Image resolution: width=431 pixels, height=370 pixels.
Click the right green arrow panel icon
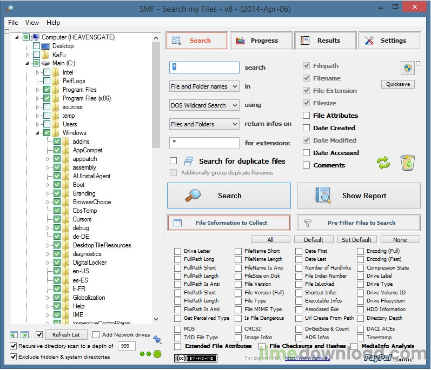click(24, 335)
